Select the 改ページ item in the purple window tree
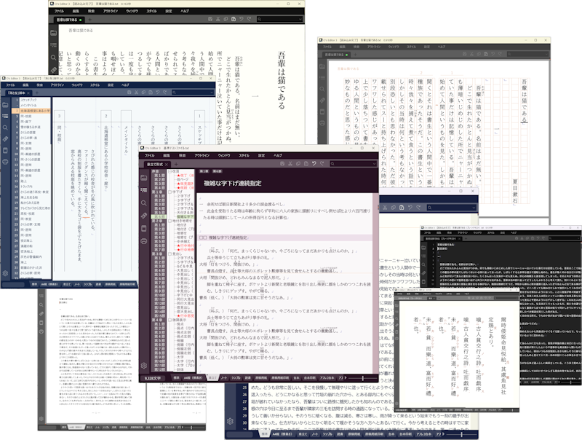Viewport: 582px width, 440px height. pyautogui.click(x=183, y=179)
